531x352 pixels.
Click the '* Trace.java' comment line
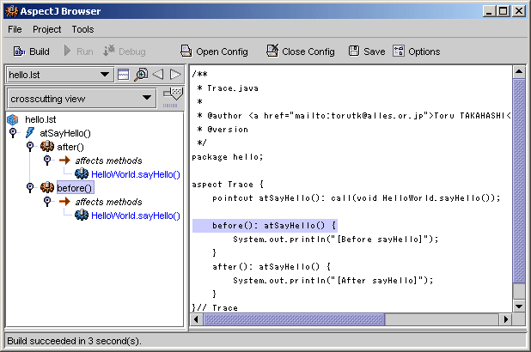[228, 88]
